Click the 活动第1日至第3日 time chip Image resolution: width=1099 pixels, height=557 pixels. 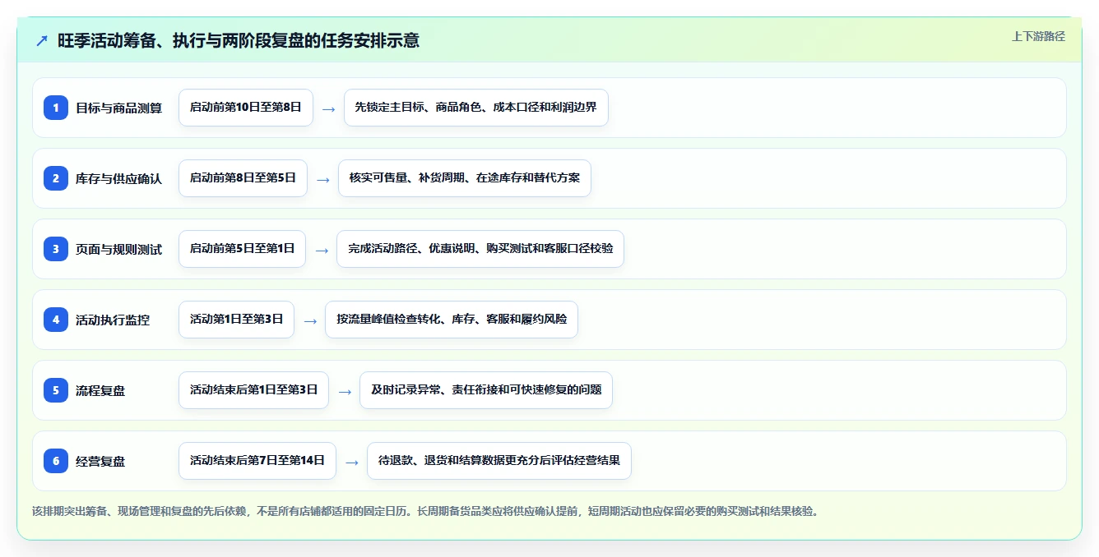pyautogui.click(x=236, y=320)
